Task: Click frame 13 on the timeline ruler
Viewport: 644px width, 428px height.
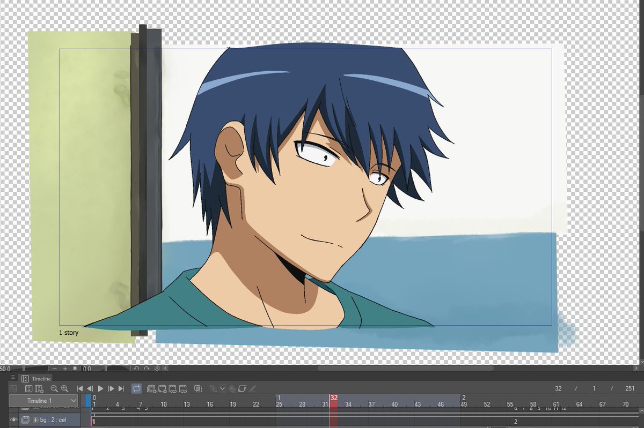Action: point(187,404)
